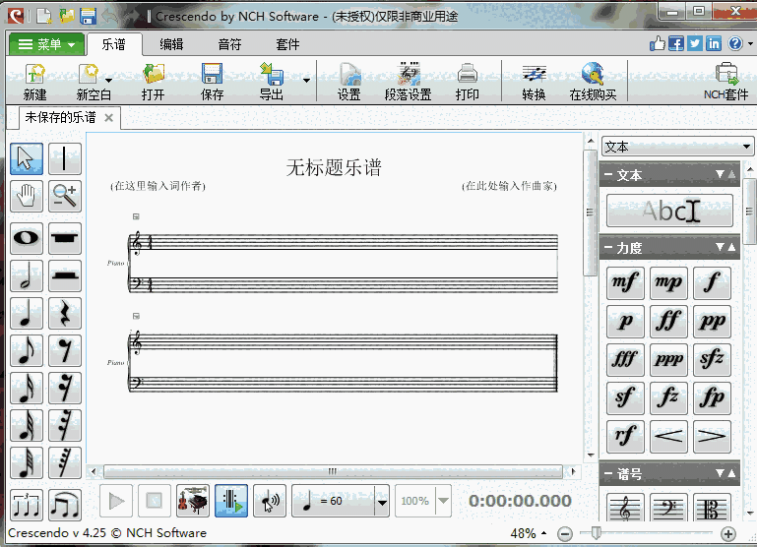Select the beamed notes slur tool
The height and width of the screenshot is (547, 757).
[x=65, y=505]
